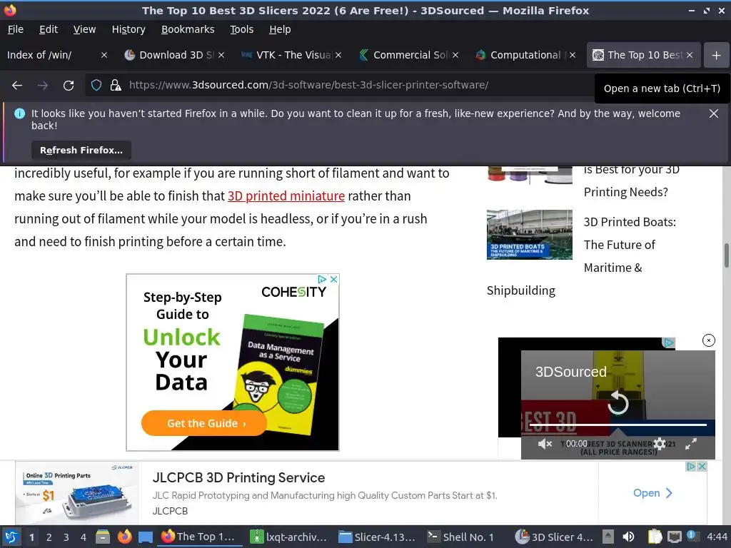The height and width of the screenshot is (548, 731).
Task: Click the video progress bar
Action: coord(617,425)
